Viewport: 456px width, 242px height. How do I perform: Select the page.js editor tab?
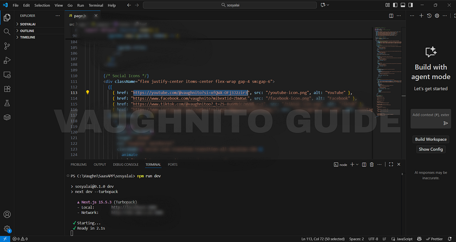point(83,15)
